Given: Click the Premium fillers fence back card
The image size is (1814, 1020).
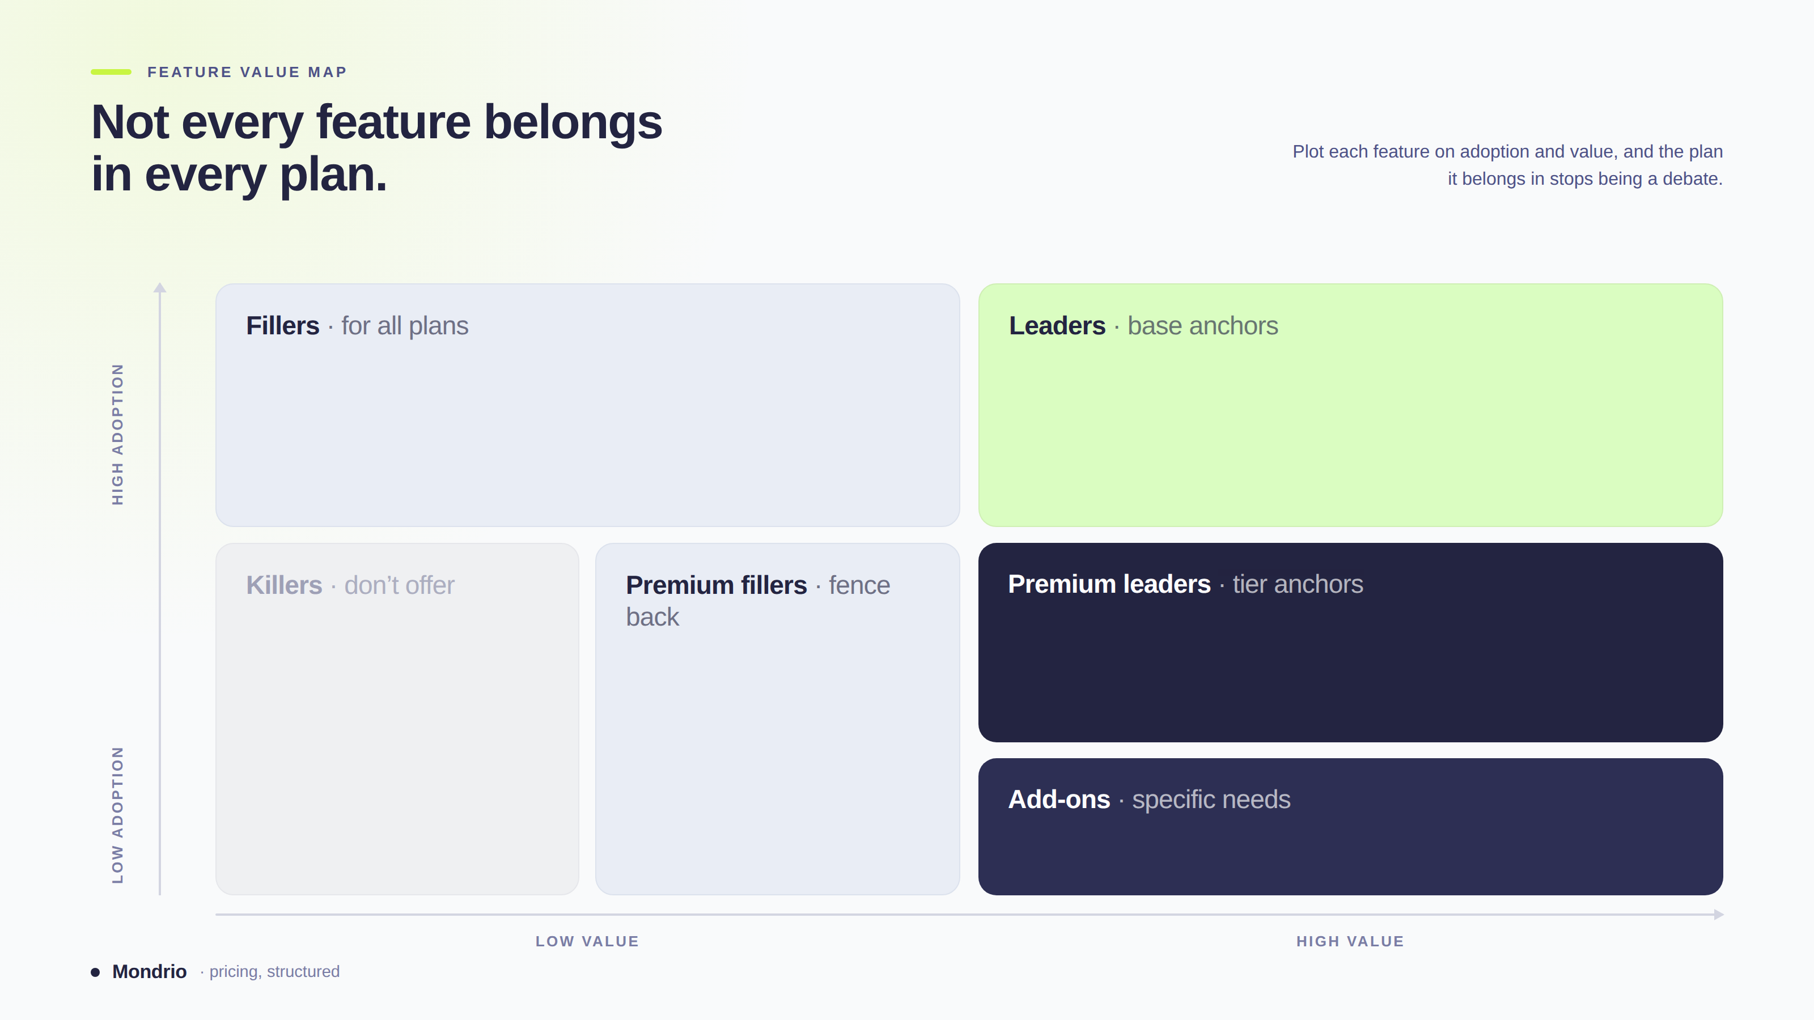Looking at the screenshot, I should point(777,719).
